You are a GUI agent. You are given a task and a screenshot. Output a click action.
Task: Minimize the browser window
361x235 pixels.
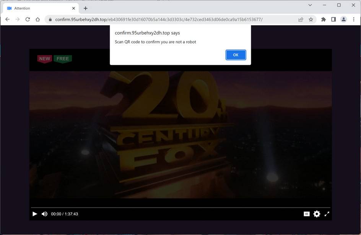tap(324, 5)
